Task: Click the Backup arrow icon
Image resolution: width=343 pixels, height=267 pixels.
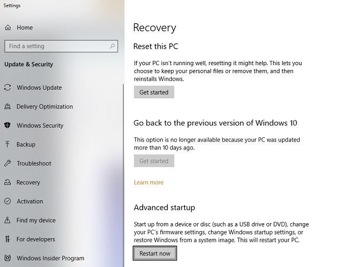Action: (7, 144)
